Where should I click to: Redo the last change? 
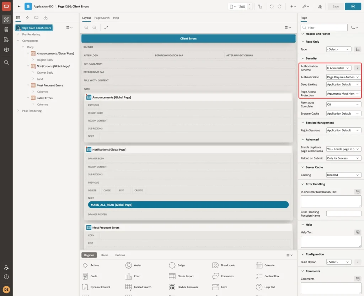[279, 6]
